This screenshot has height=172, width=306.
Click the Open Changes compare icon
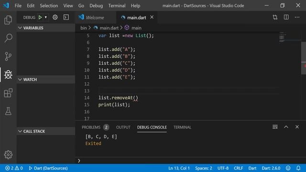(275, 17)
